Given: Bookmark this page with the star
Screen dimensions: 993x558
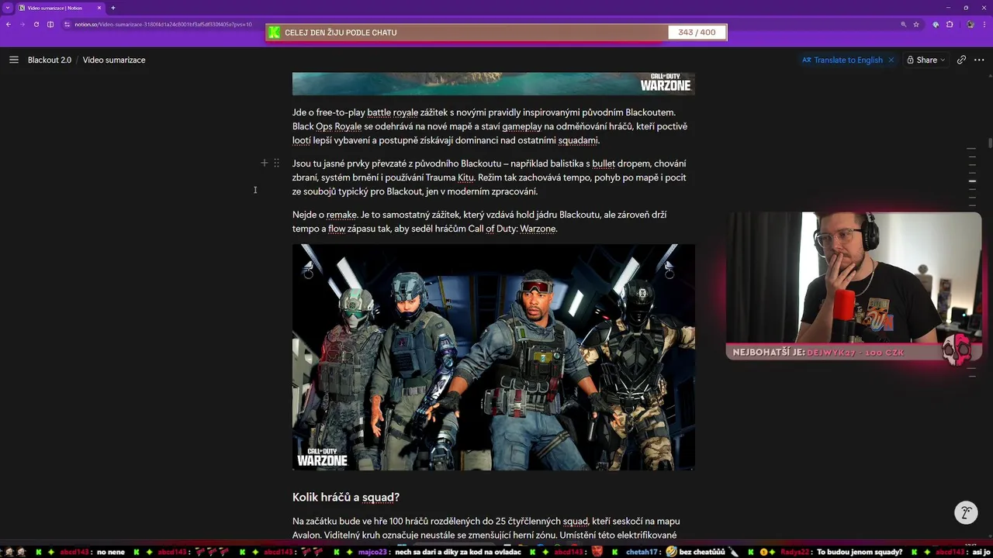Looking at the screenshot, I should (916, 24).
